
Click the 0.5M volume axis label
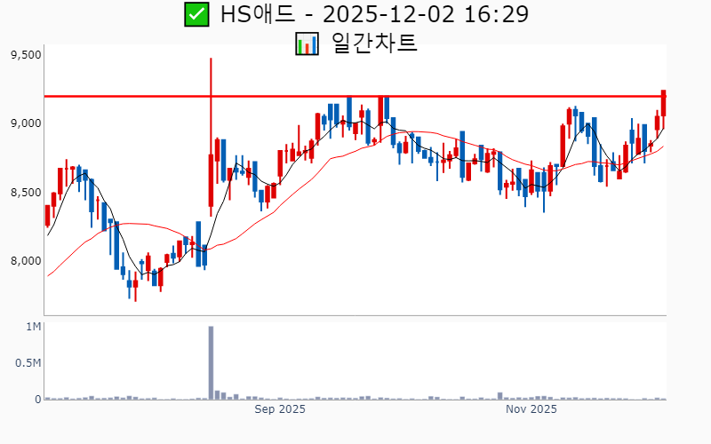click(x=27, y=363)
